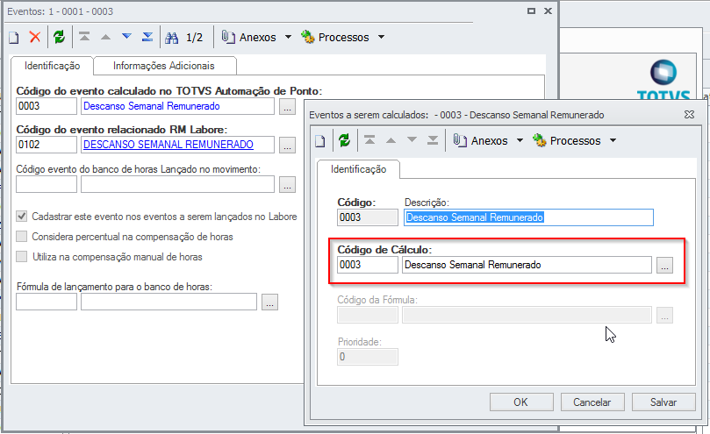Expand Anexos dropdown arrow in Eventos window
Screen dimensions: 710x434
coord(288,37)
